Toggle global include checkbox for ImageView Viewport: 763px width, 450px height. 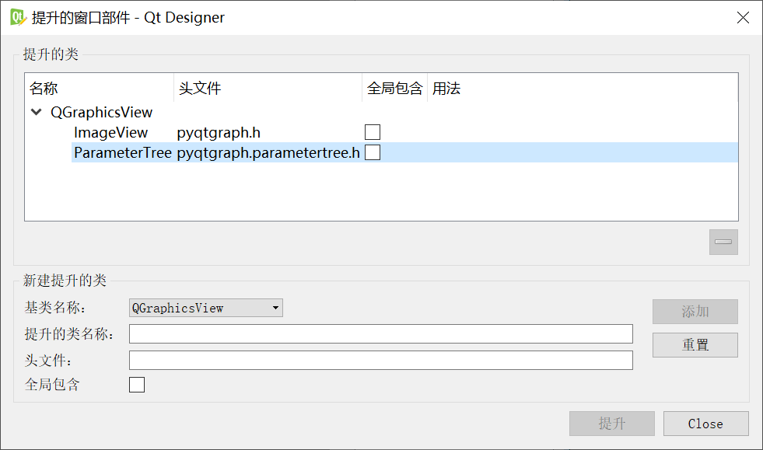[x=373, y=132]
